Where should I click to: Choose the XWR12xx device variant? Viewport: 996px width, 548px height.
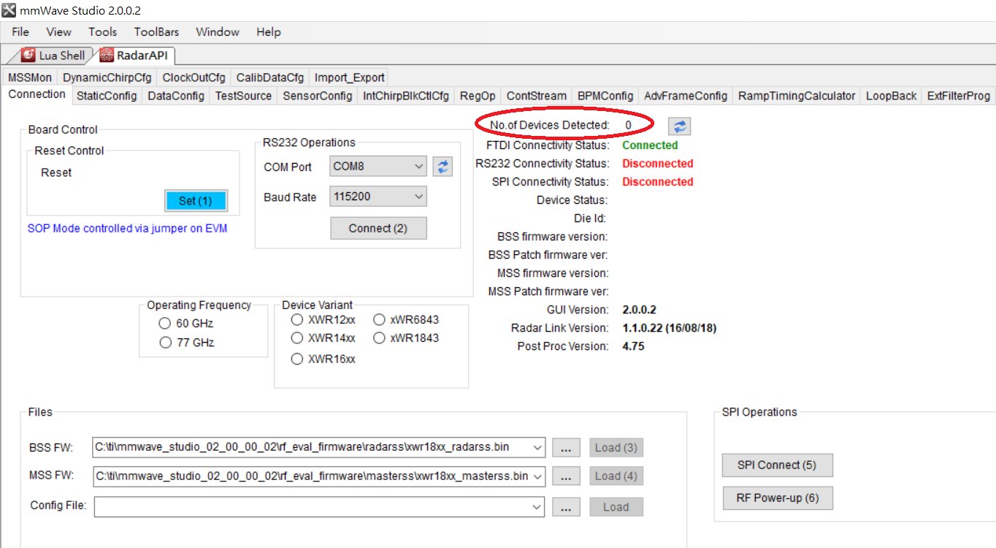pyautogui.click(x=296, y=320)
